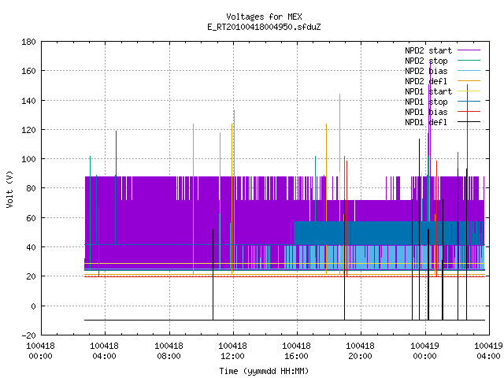The image size is (504, 378).
Task: Pick the yellow NPD1 start legend line
Action: coord(469,91)
